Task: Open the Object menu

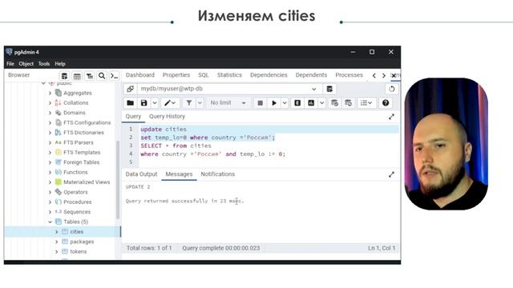Action: [x=26, y=64]
